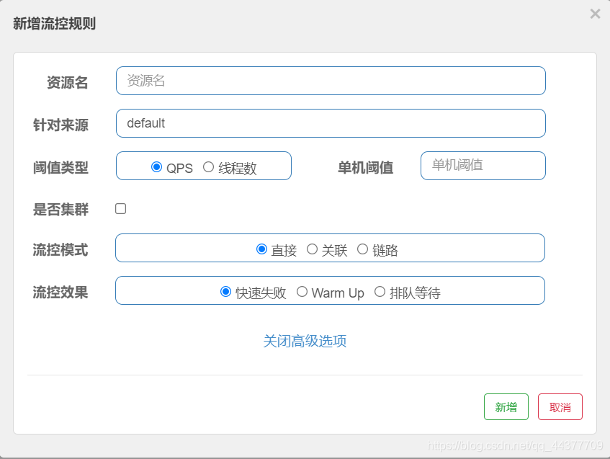Viewport: 610px width, 459px height.
Task: Toggle the 是否集群 checkbox
Action: [x=120, y=209]
